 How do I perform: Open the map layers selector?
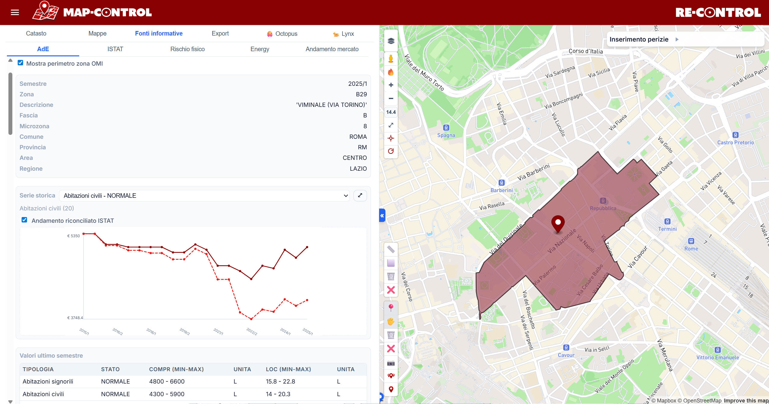[x=391, y=41]
